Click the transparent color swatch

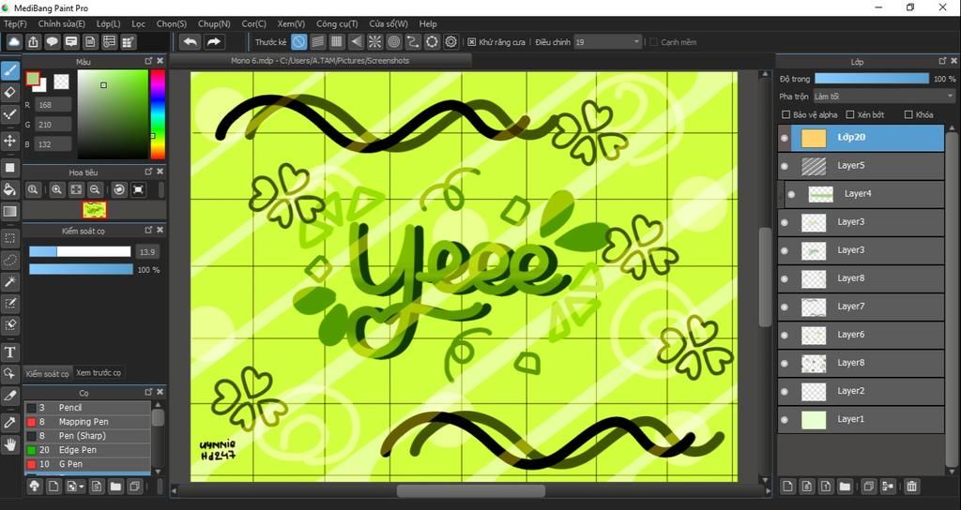(61, 82)
